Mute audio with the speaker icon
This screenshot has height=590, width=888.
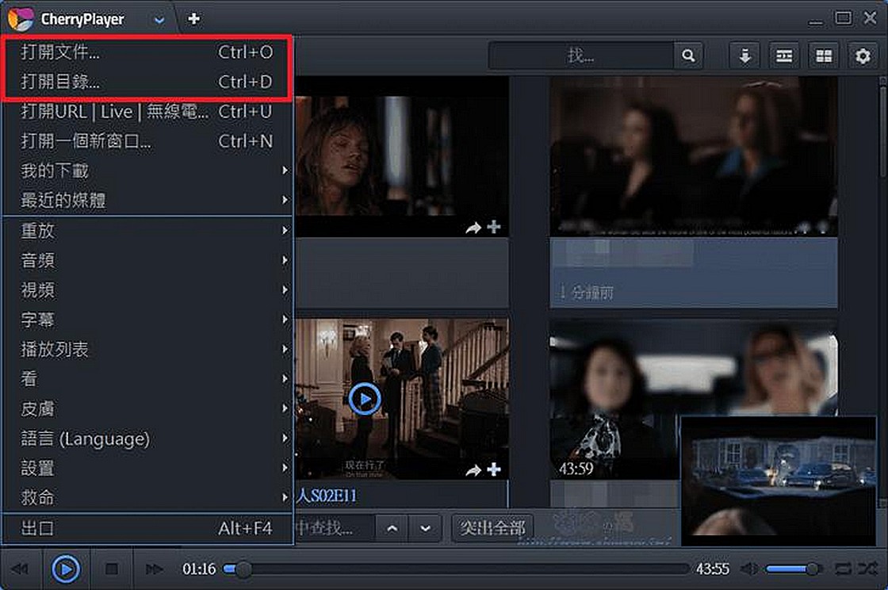click(750, 569)
